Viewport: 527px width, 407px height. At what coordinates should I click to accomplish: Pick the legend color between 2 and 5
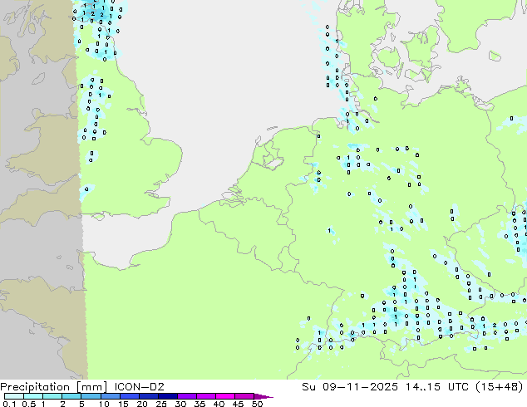[x=71, y=396]
